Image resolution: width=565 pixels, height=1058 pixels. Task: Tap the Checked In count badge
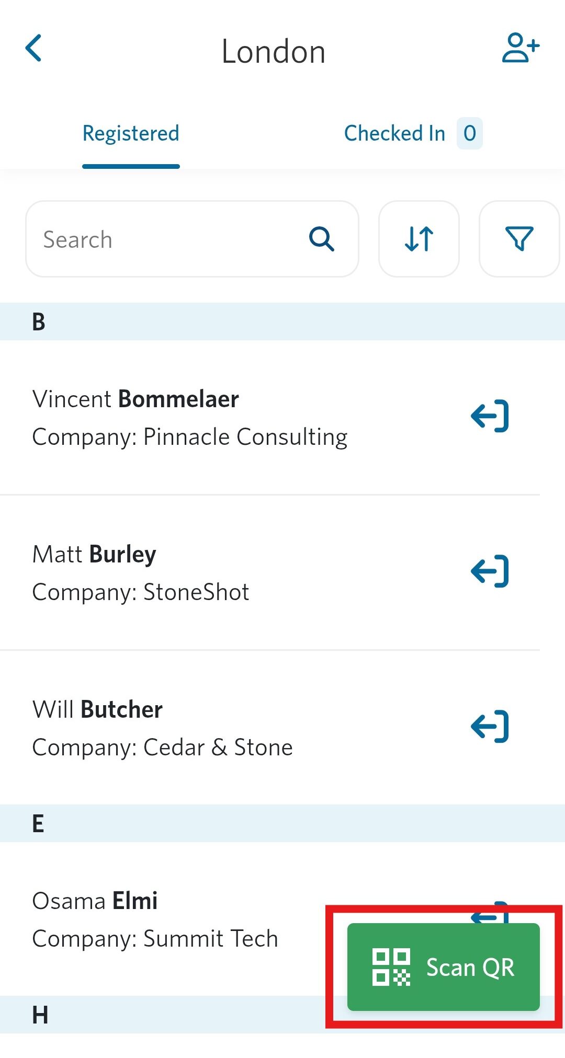(x=469, y=134)
